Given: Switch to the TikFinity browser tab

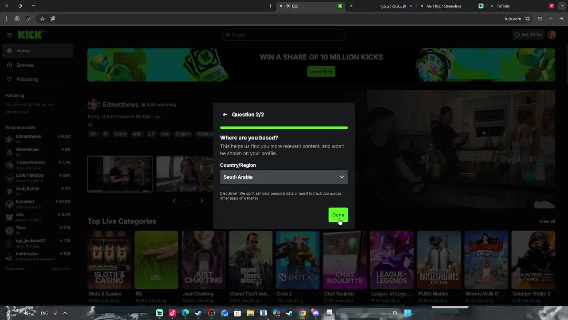Looking at the screenshot, I should 503,6.
